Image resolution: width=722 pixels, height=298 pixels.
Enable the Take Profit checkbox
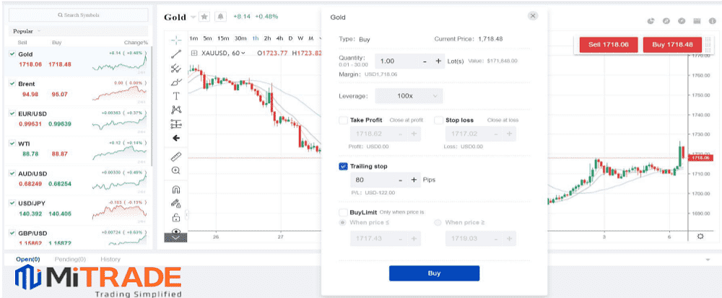pyautogui.click(x=343, y=120)
